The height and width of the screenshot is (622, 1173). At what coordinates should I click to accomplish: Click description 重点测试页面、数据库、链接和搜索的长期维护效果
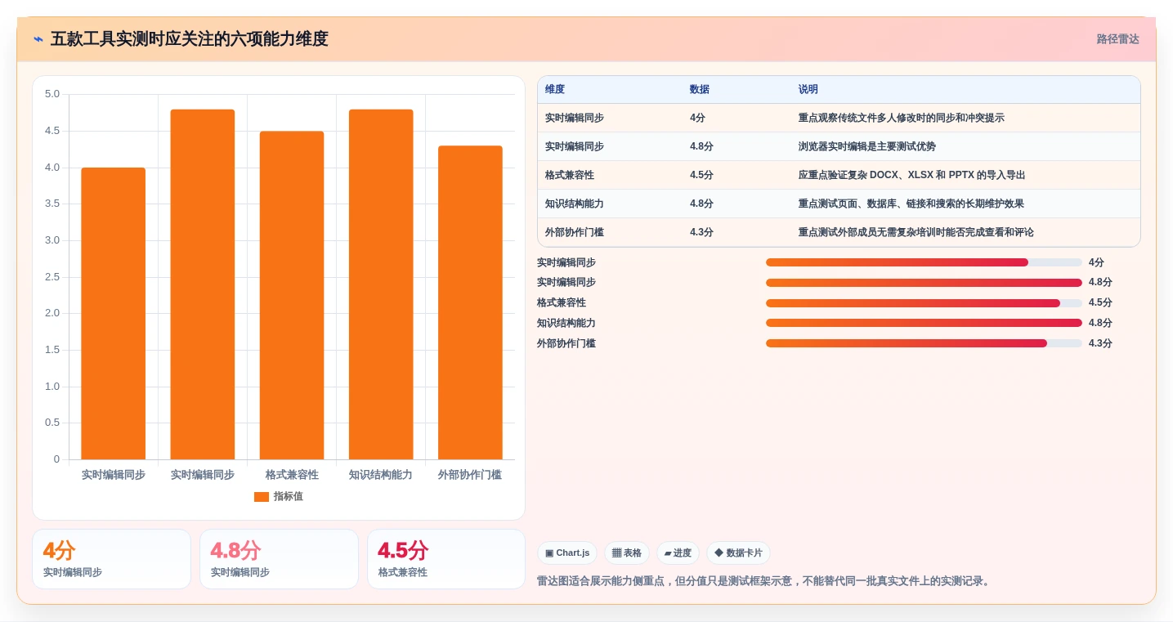coord(911,204)
